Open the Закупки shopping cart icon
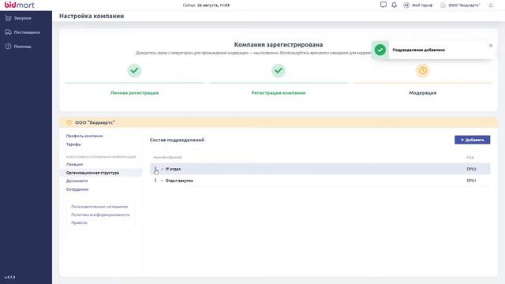Screen dimensions: 505x284 [x=8, y=18]
